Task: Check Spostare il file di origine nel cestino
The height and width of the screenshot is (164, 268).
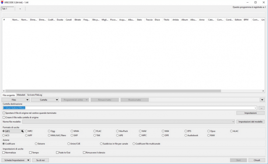Action: [x=4, y=113]
